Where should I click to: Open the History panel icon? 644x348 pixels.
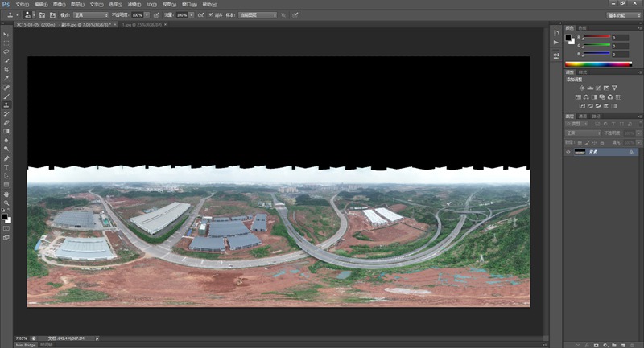[555, 33]
